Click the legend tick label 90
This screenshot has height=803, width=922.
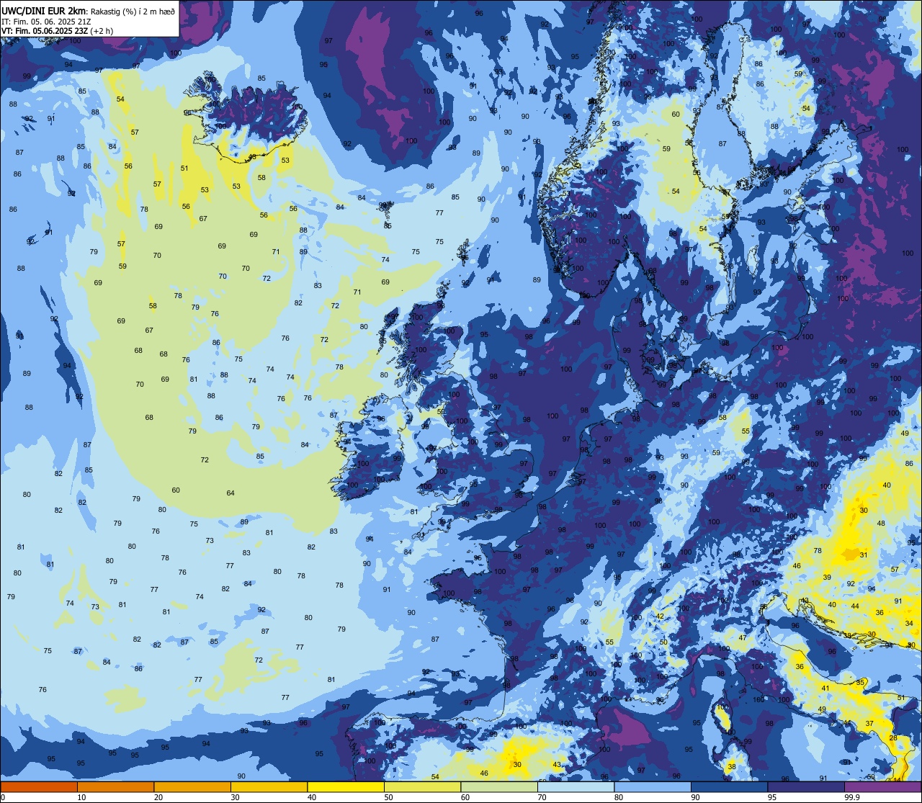(695, 797)
